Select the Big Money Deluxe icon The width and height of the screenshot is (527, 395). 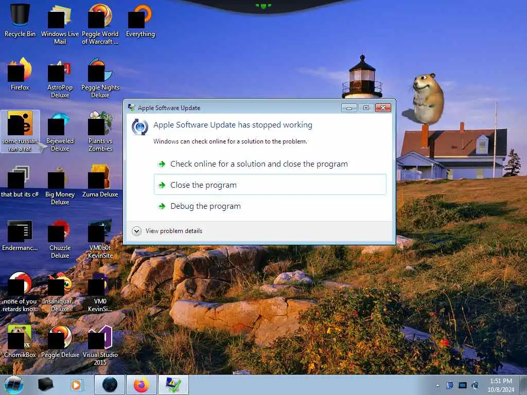coord(60,185)
